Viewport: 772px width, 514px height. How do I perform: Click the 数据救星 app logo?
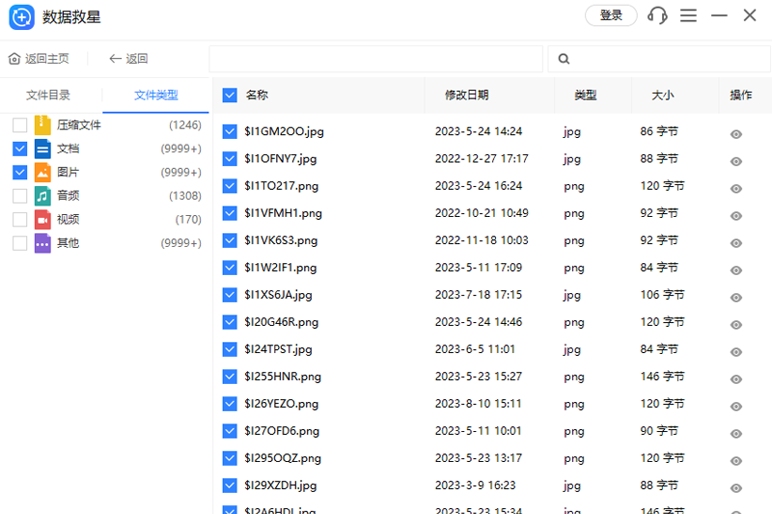[x=21, y=16]
